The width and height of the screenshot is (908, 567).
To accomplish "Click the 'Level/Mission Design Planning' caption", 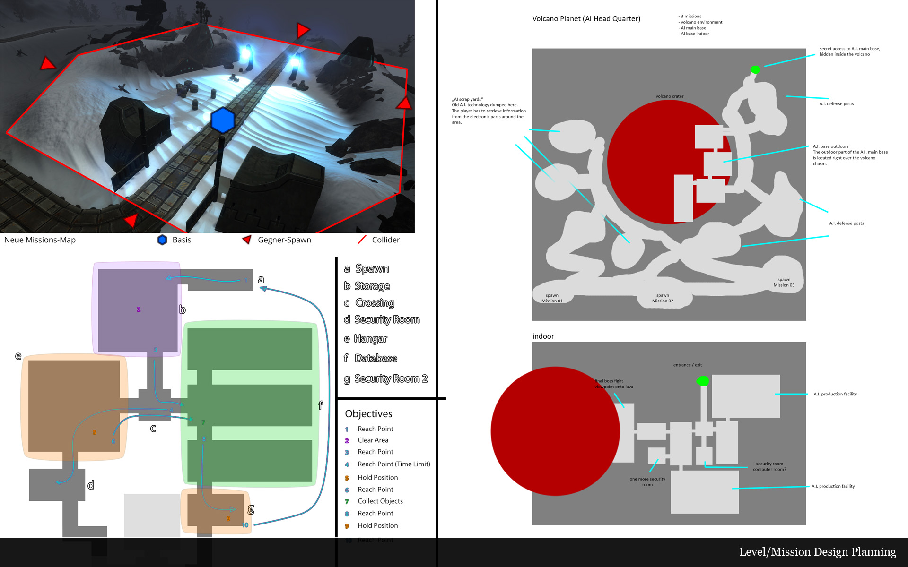I will (817, 552).
